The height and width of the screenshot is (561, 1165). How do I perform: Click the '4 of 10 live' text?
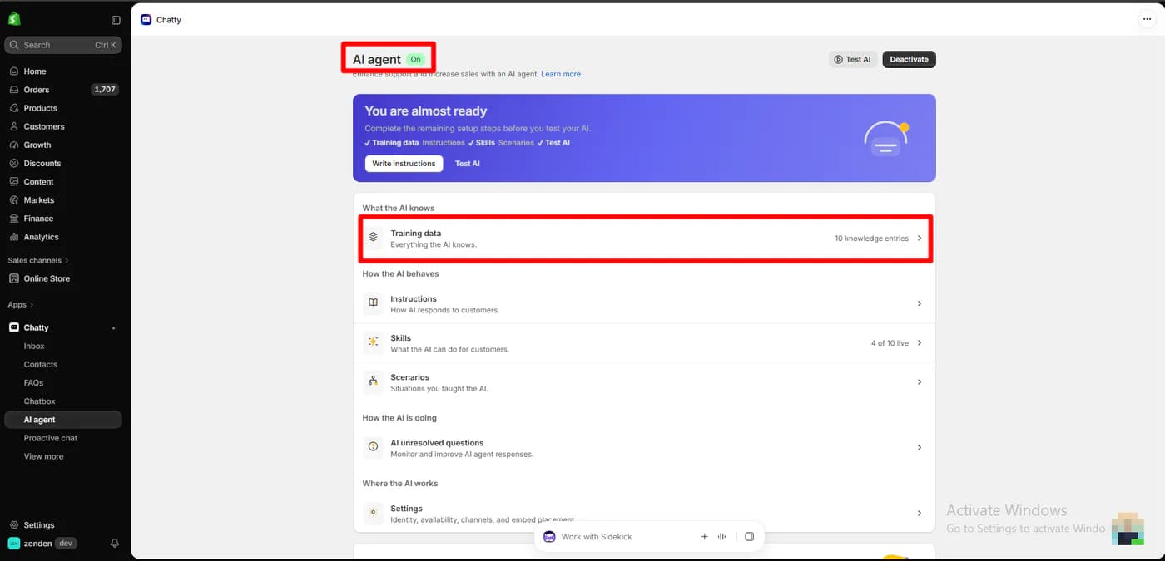pyautogui.click(x=890, y=343)
